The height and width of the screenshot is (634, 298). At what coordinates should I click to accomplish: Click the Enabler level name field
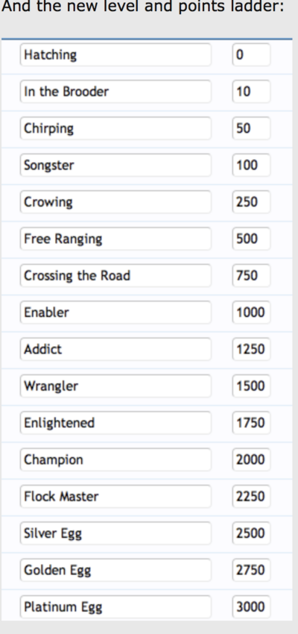pyautogui.click(x=115, y=312)
